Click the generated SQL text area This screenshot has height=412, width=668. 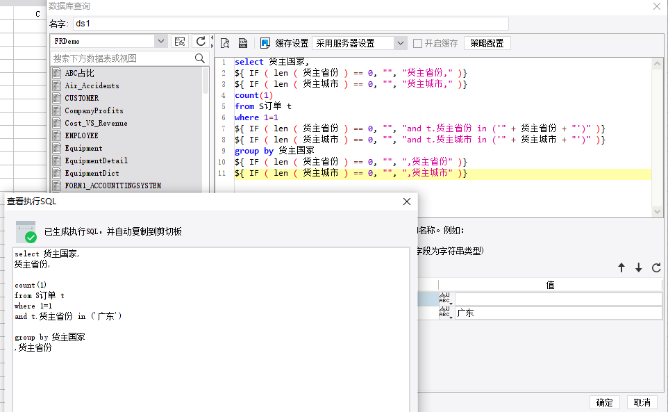pyautogui.click(x=211, y=330)
